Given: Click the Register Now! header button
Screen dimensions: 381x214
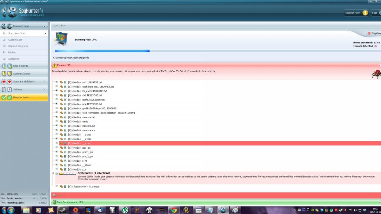Looking at the screenshot, I should (356, 13).
